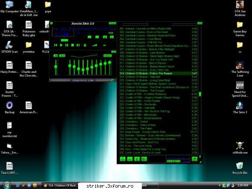Open Winamp main menu icon beside Xorcist title
The height and width of the screenshot is (189, 252).
[52, 23]
